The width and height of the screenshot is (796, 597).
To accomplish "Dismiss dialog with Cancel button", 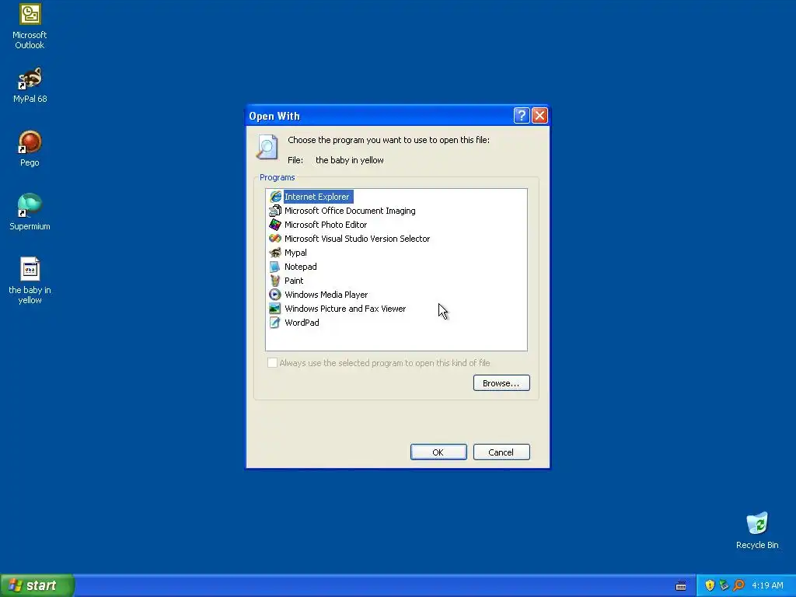I will click(x=501, y=452).
